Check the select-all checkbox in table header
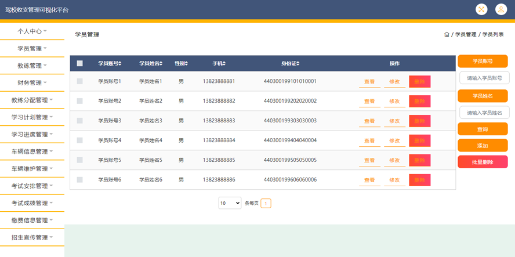Viewport: 515px width, 257px height. [x=80, y=64]
